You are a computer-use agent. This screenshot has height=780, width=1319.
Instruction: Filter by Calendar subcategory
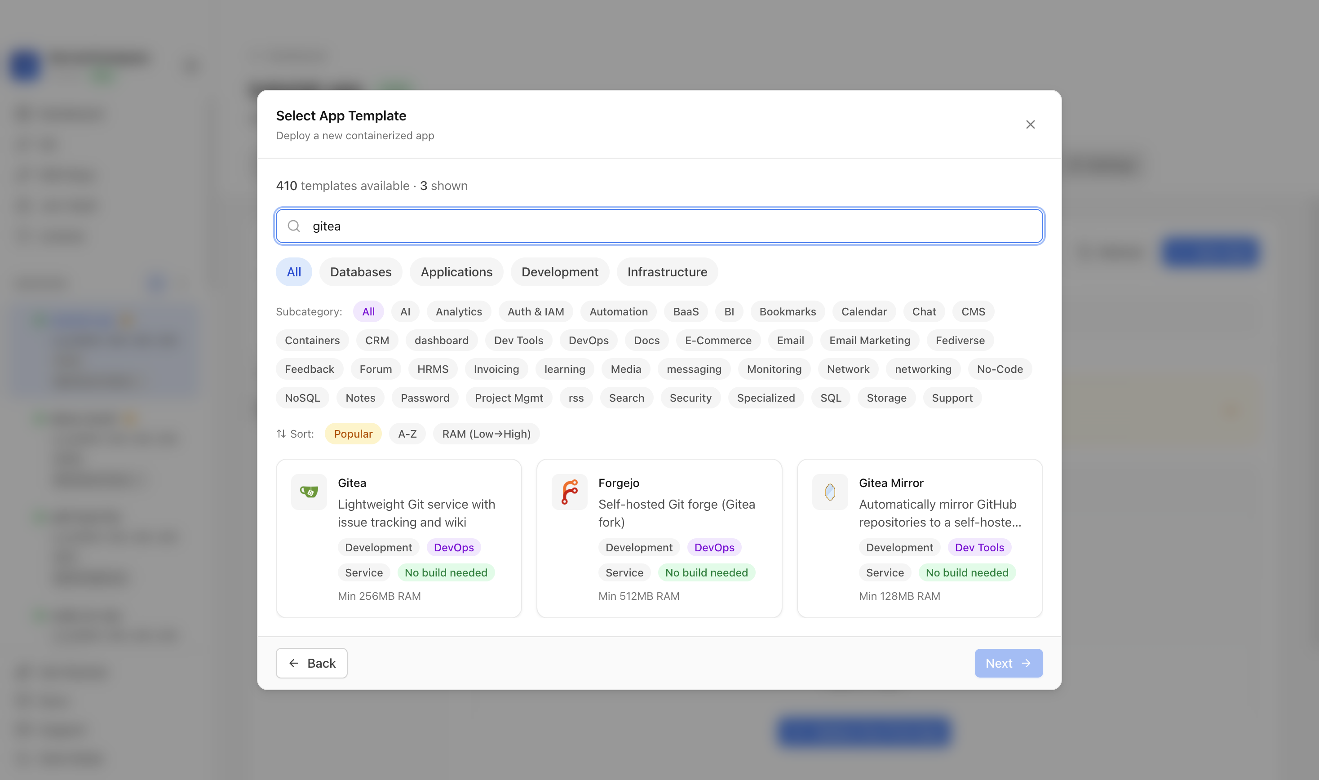point(864,312)
